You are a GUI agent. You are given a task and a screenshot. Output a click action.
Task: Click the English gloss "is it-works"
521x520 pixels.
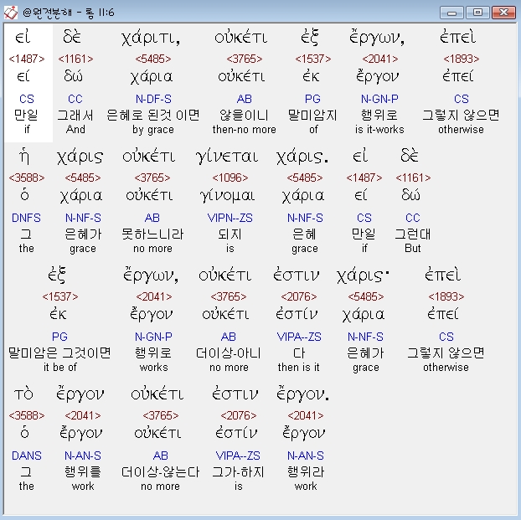379,129
